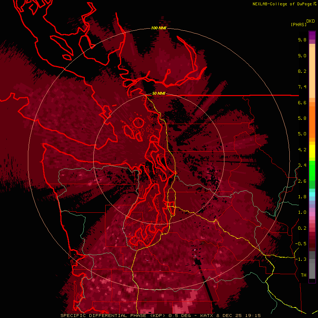The image size is (318, 318).
Task: Click the 100 NMI range ring label
Action: click(x=159, y=28)
